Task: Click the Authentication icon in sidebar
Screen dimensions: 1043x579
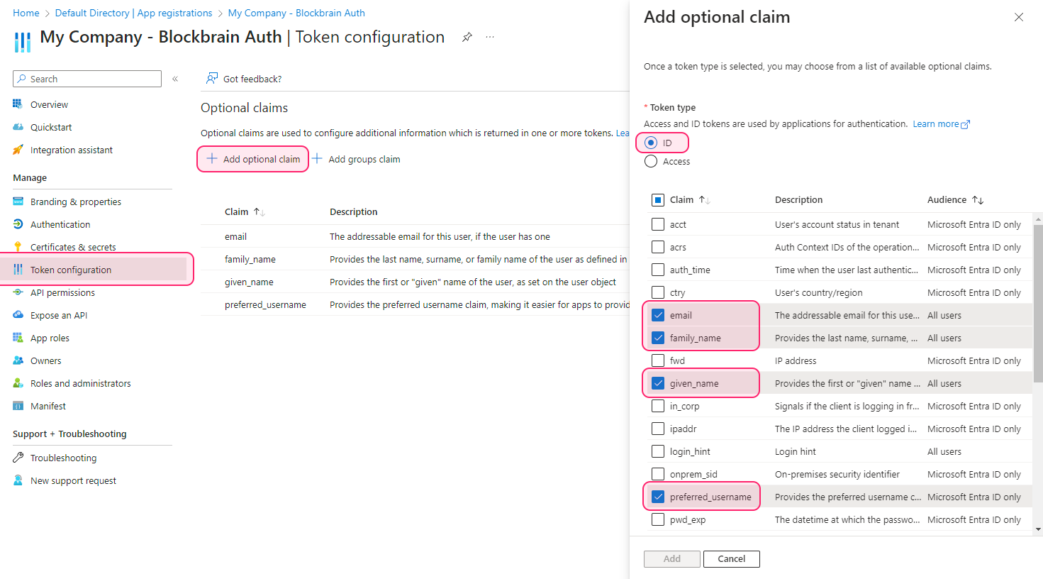Action: (18, 224)
